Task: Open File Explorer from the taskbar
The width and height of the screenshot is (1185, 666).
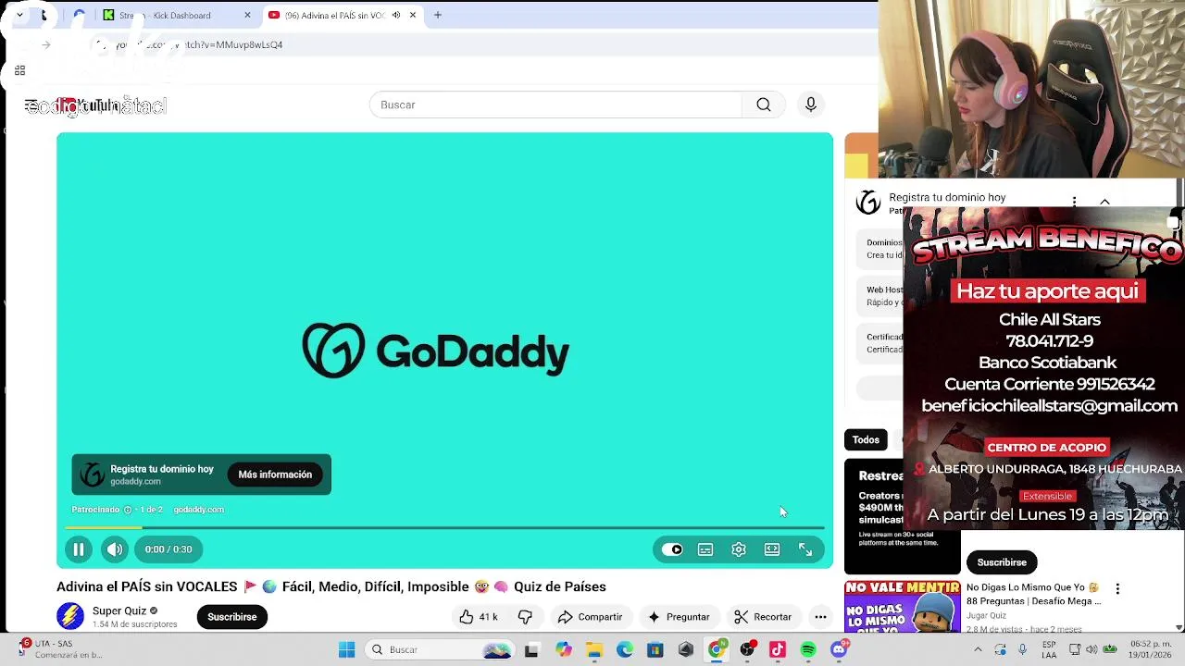Action: (593, 650)
